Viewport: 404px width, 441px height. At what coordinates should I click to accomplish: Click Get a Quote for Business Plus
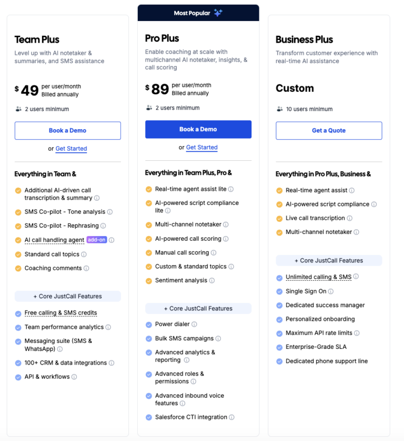pos(328,130)
